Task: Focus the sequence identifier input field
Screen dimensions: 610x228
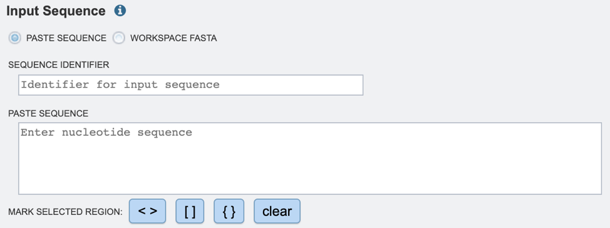Action: click(x=190, y=85)
